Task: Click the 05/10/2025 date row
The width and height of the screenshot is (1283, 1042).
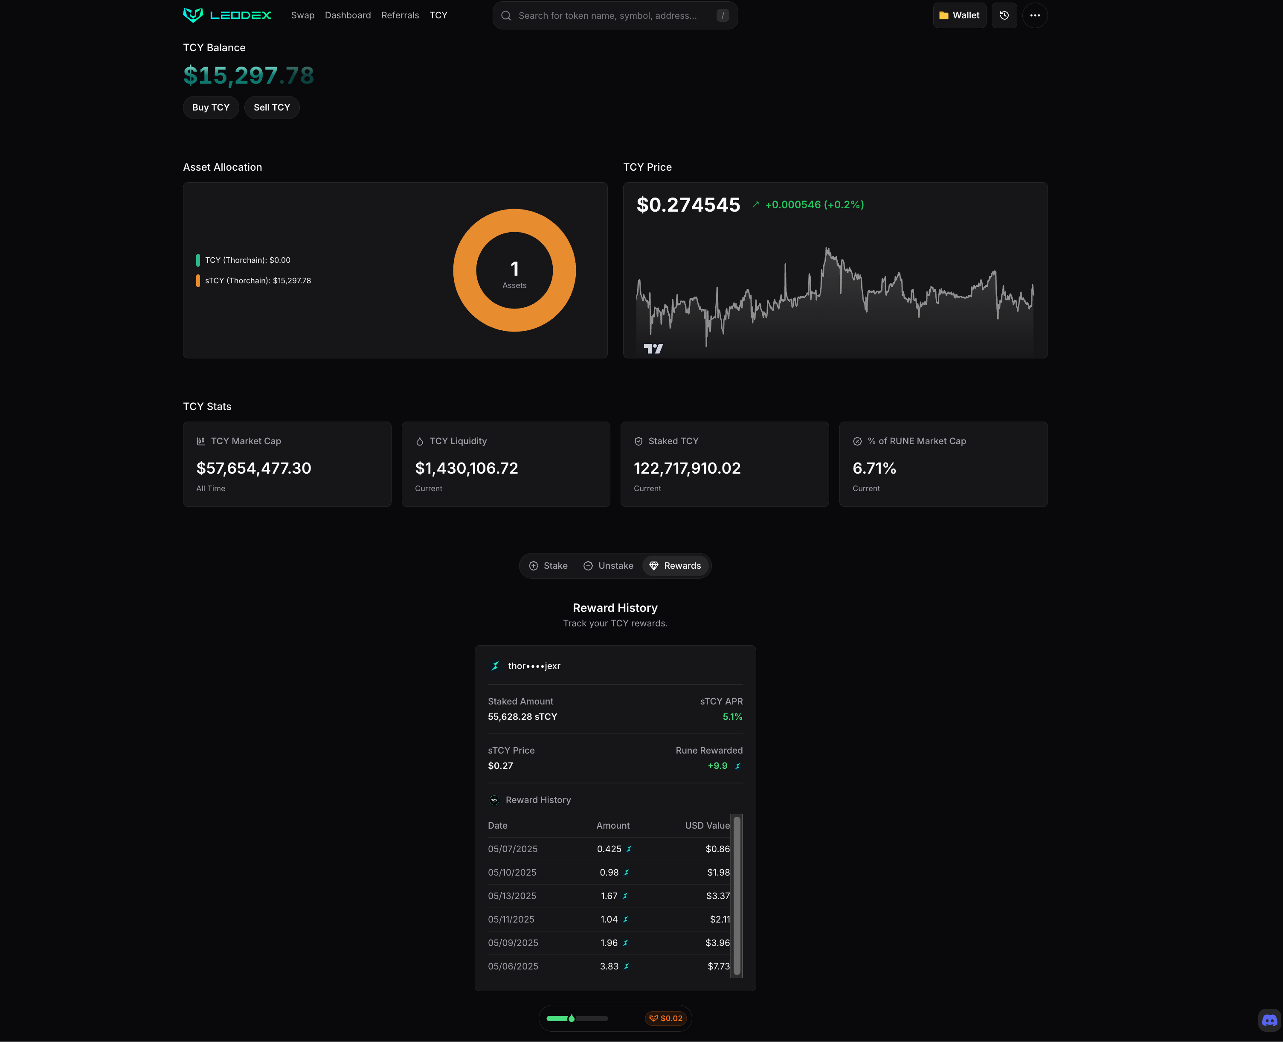Action: click(609, 872)
